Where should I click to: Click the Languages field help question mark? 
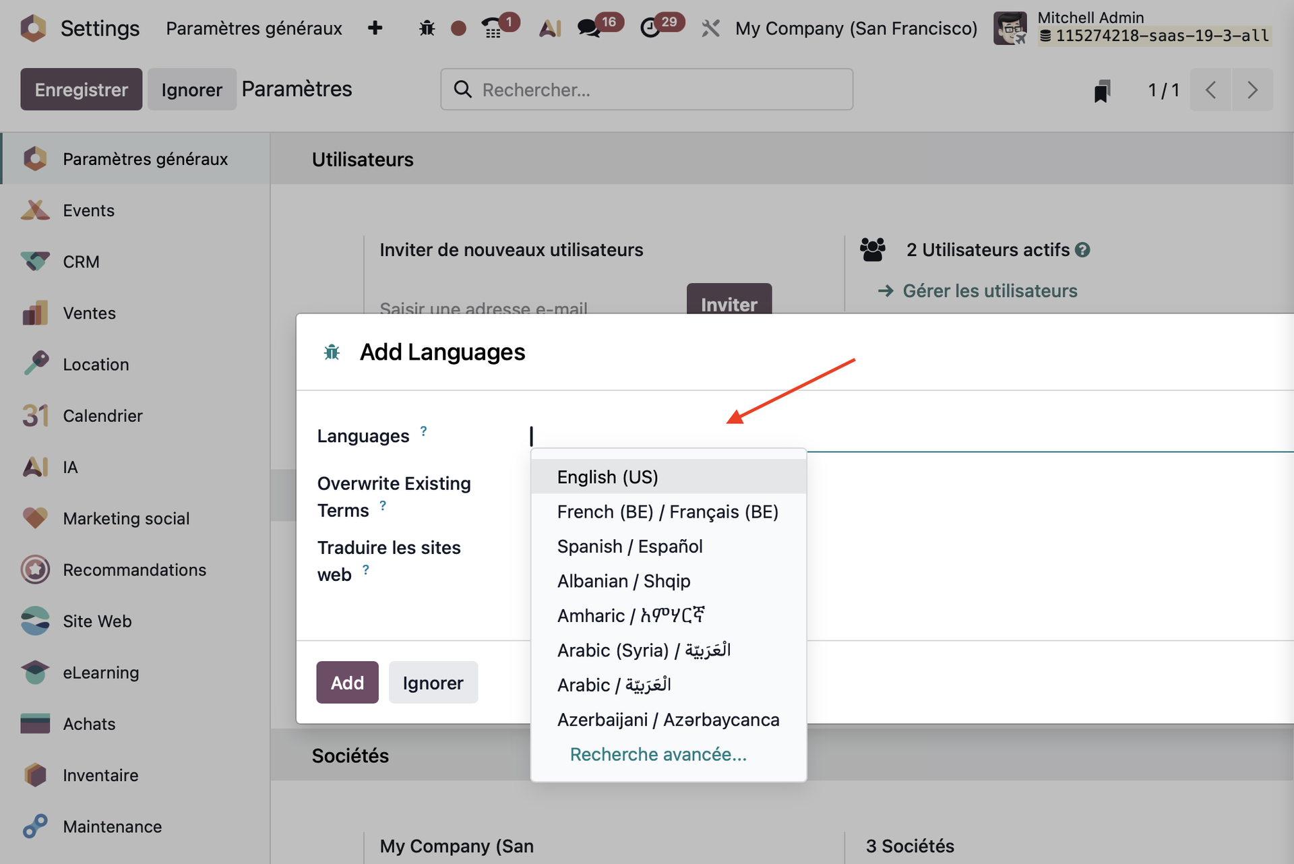(423, 431)
